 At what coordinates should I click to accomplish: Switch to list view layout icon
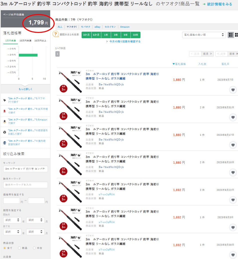tap(231, 35)
